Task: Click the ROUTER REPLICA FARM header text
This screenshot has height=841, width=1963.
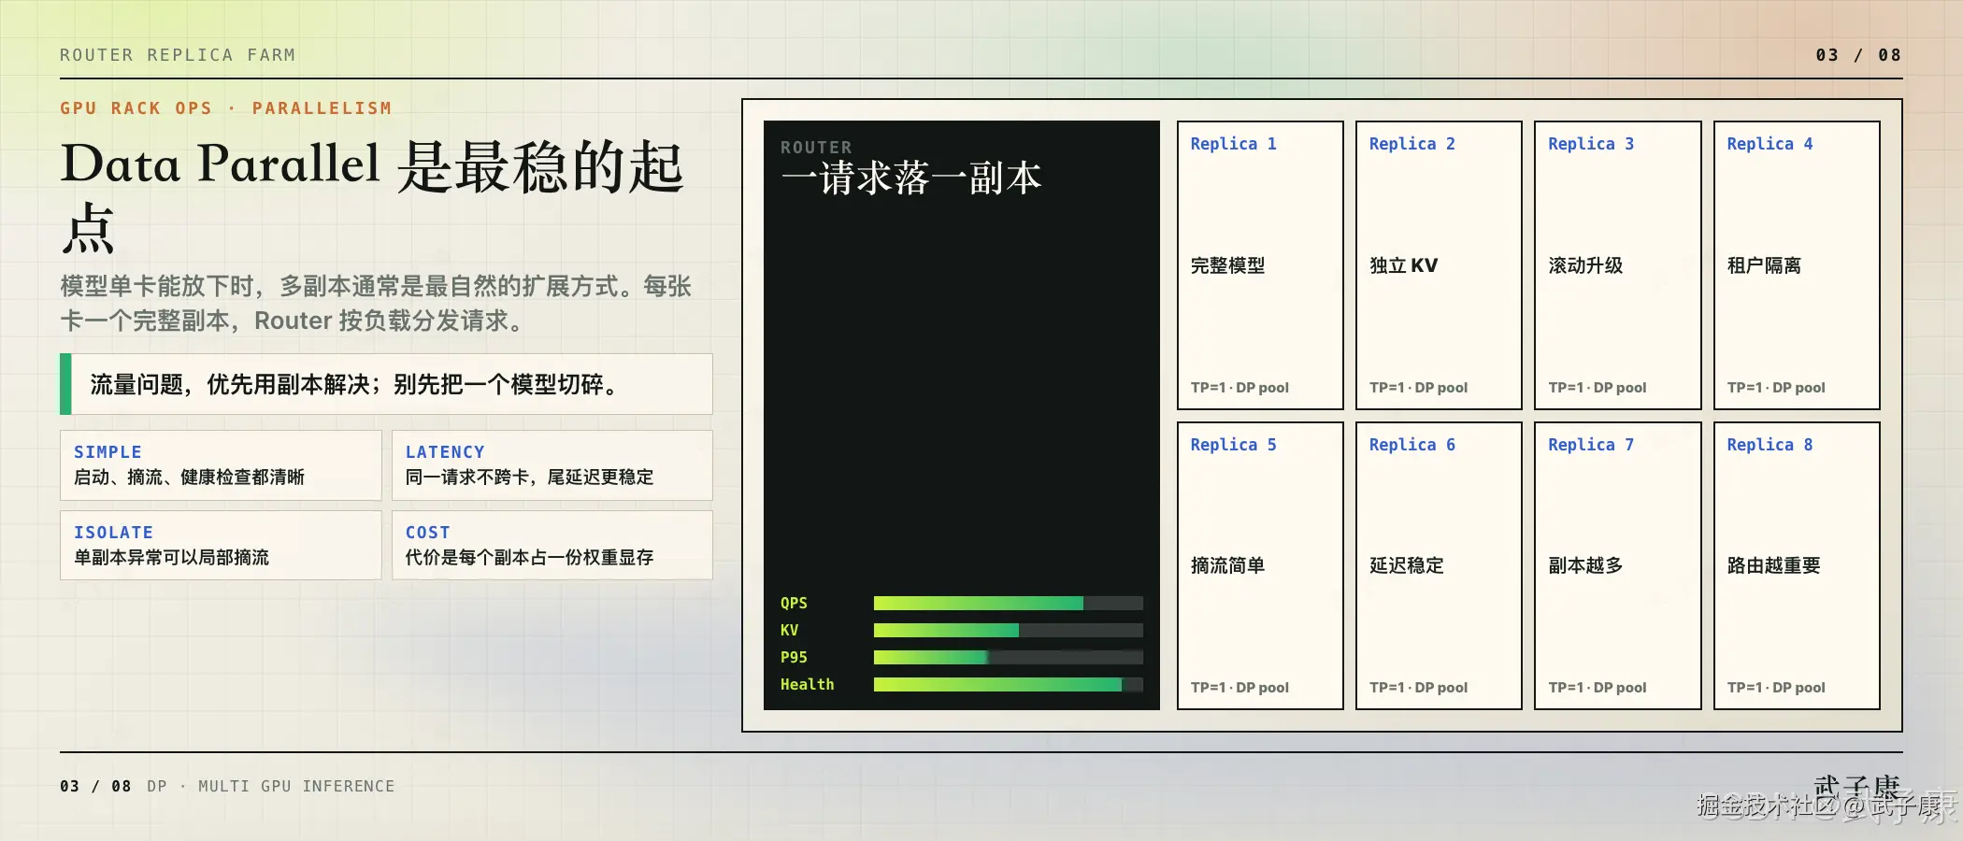Action: tap(178, 55)
